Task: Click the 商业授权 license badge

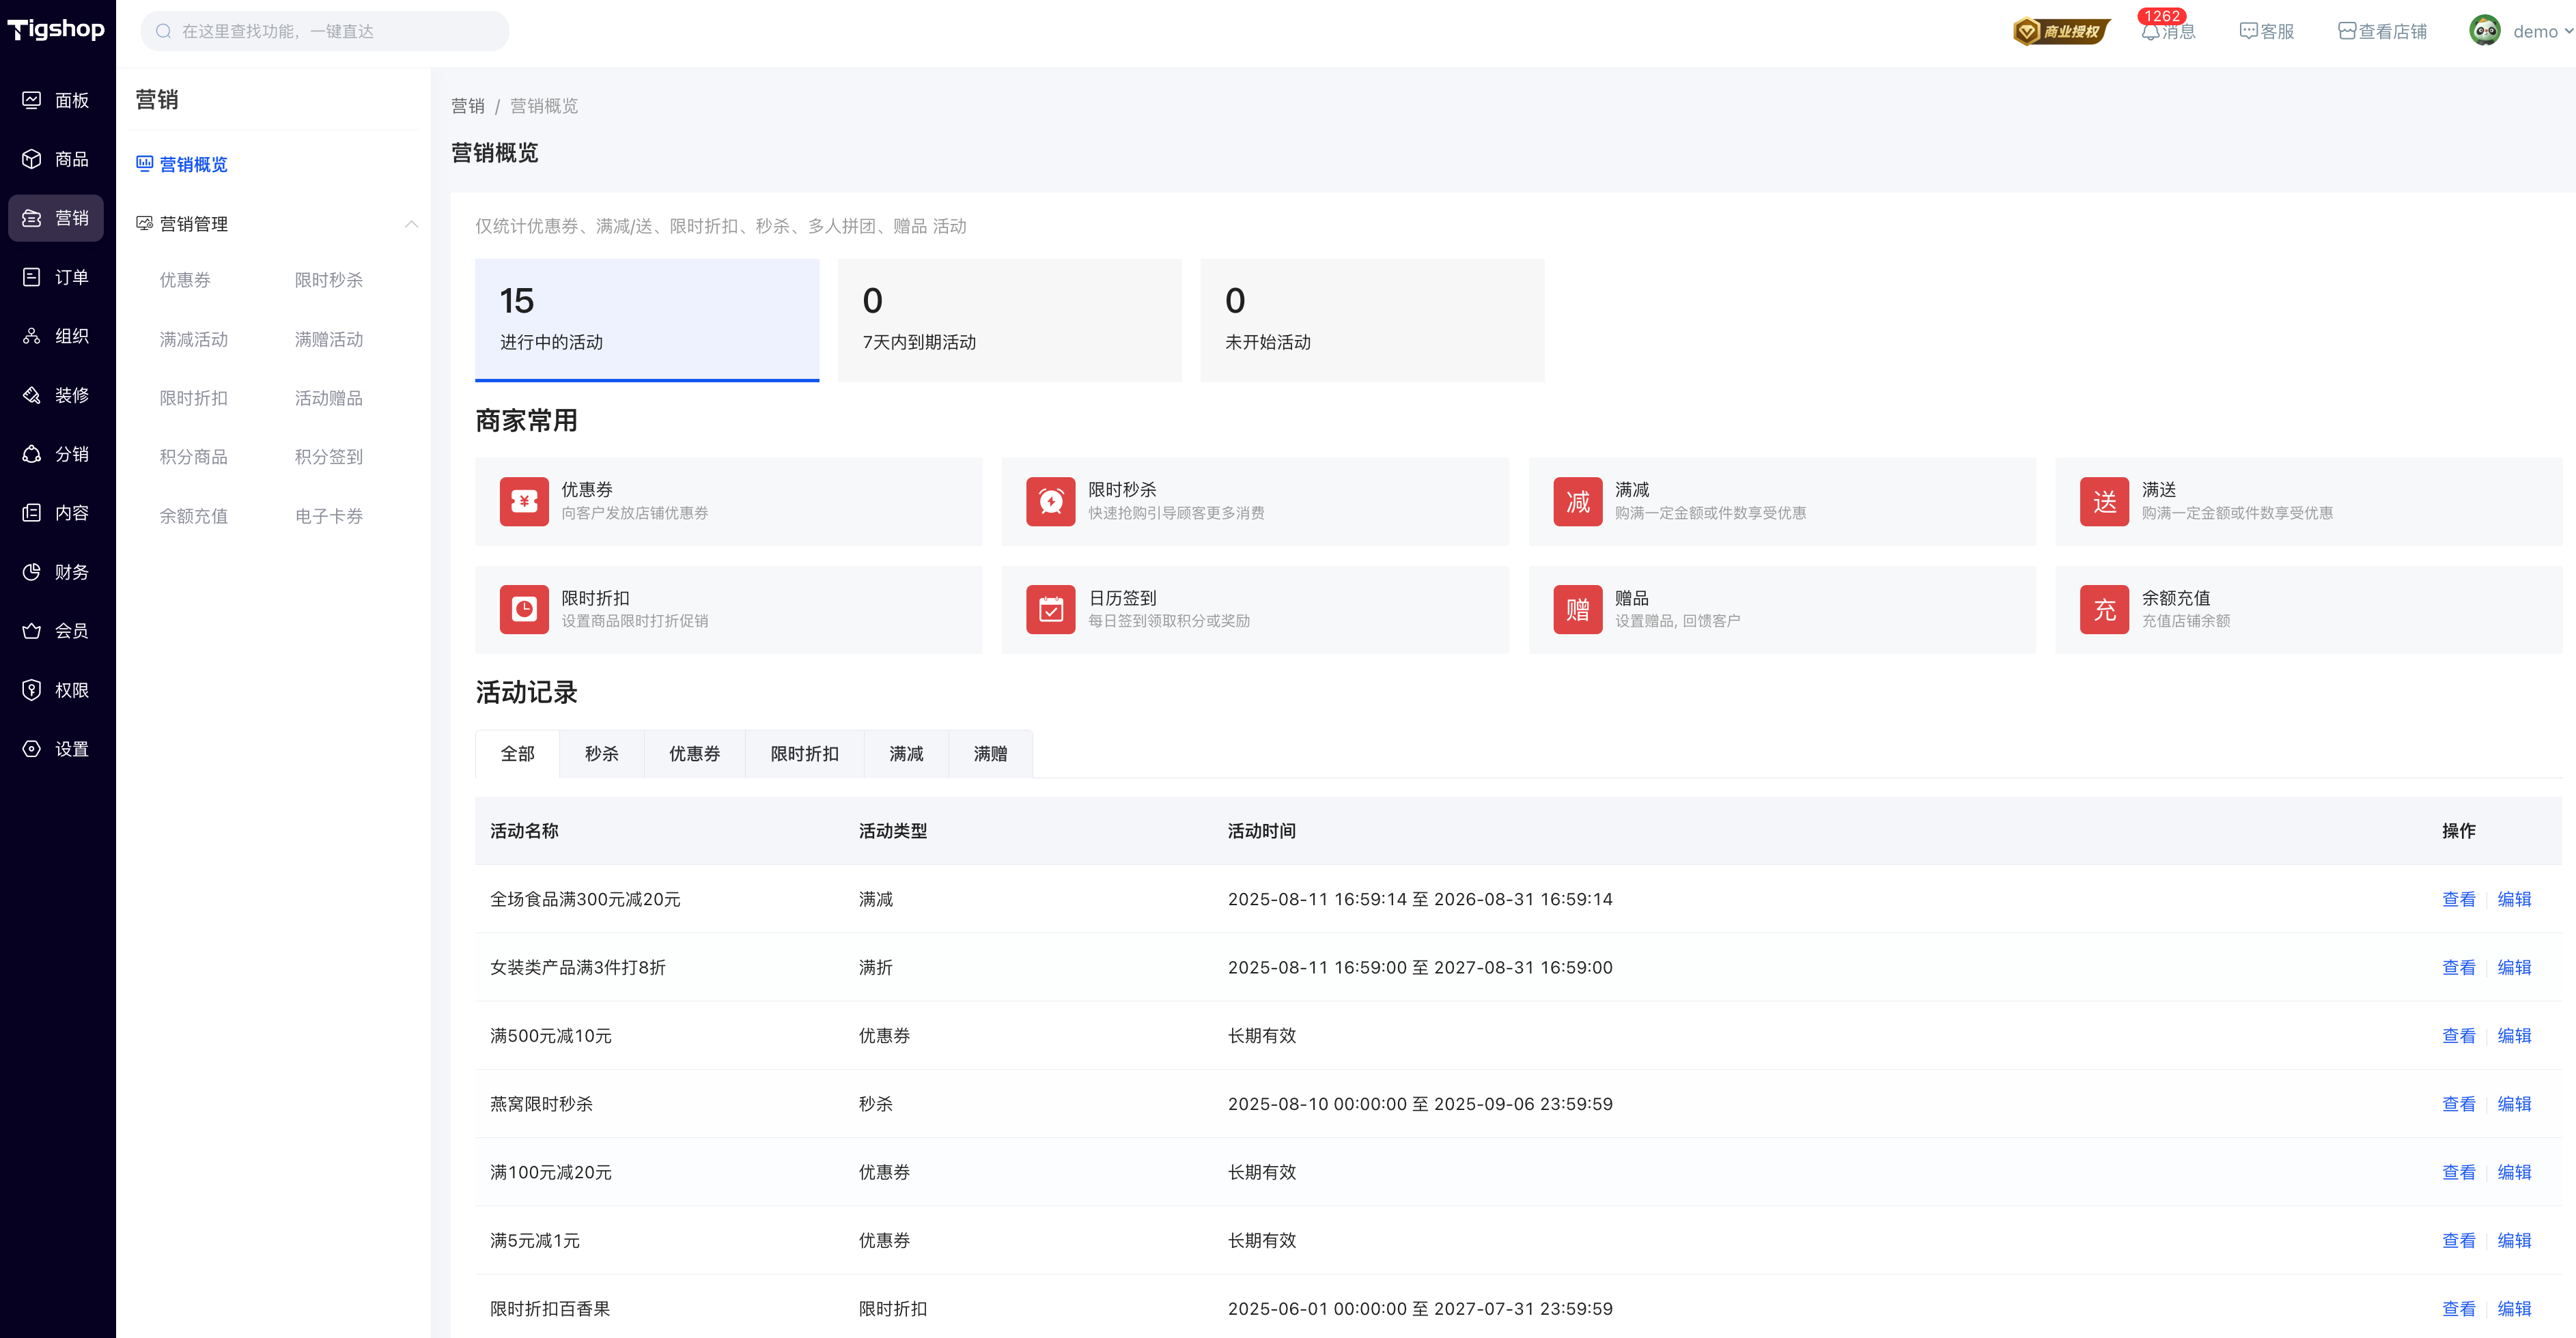Action: [2061, 31]
